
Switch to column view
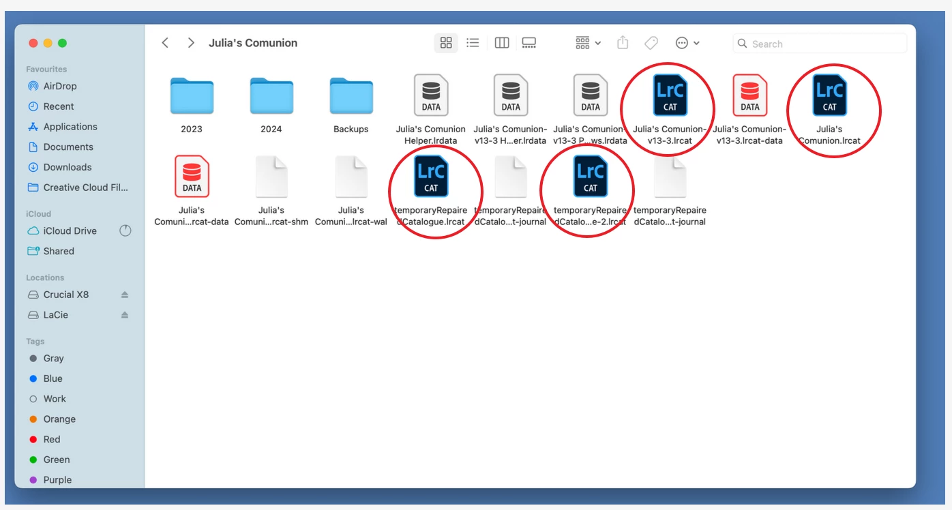point(502,43)
